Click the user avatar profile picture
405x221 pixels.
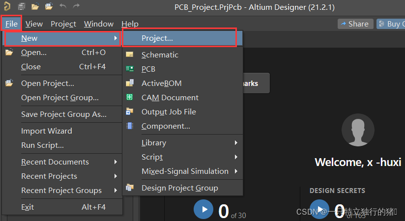358,130
